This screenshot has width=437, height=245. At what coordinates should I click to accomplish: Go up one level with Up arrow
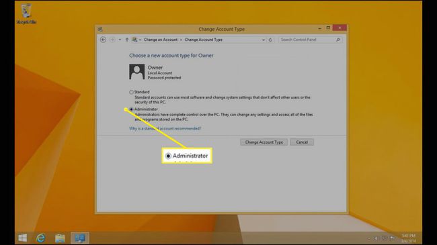pyautogui.click(x=127, y=40)
